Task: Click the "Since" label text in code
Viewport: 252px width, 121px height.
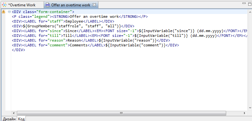Action: point(71,31)
